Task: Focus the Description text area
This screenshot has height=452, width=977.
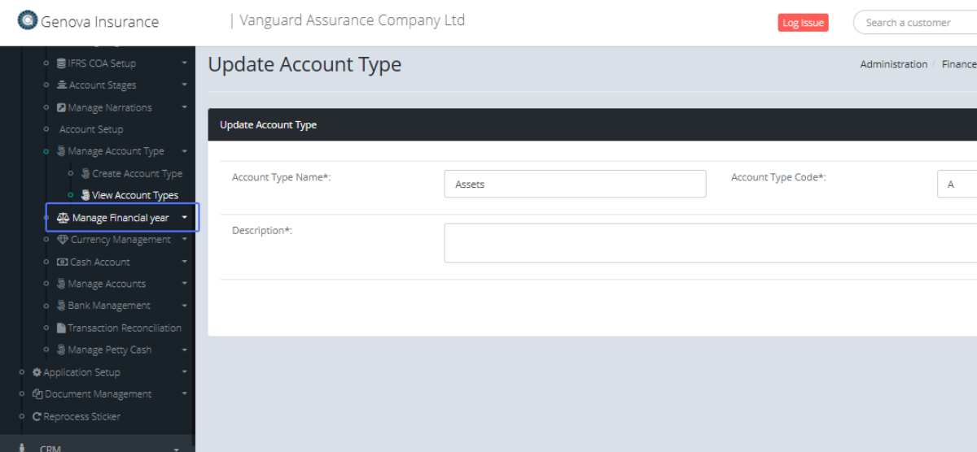Action: click(x=710, y=243)
